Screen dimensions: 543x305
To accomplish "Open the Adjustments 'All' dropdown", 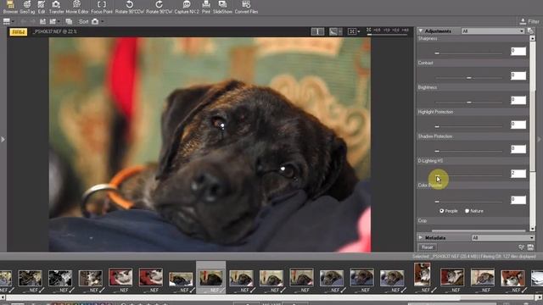I will (x=492, y=31).
